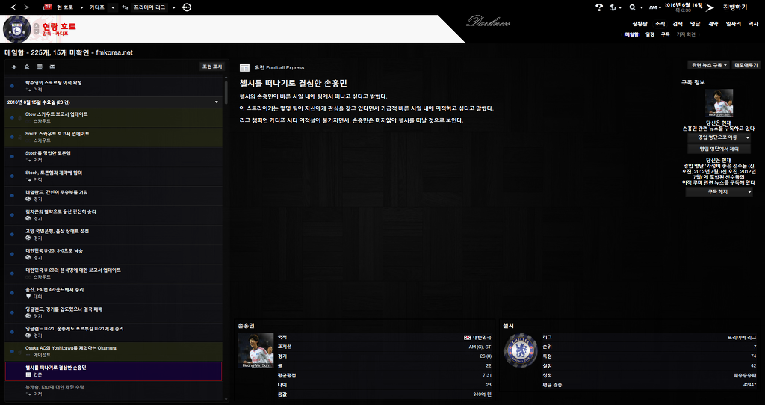Click Heung-Min Son photo in the bottom player panel

click(255, 350)
